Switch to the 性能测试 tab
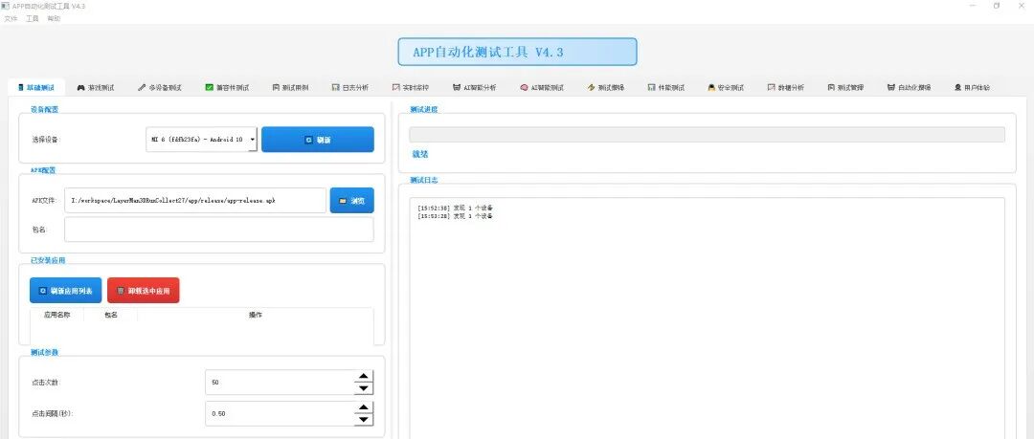1034x439 pixels. tap(666, 88)
